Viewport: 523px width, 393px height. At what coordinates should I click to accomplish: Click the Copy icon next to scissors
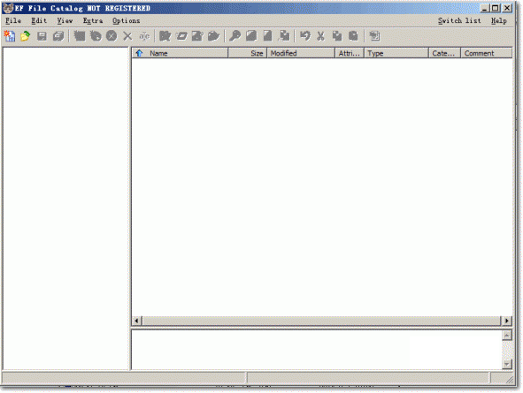pyautogui.click(x=337, y=35)
